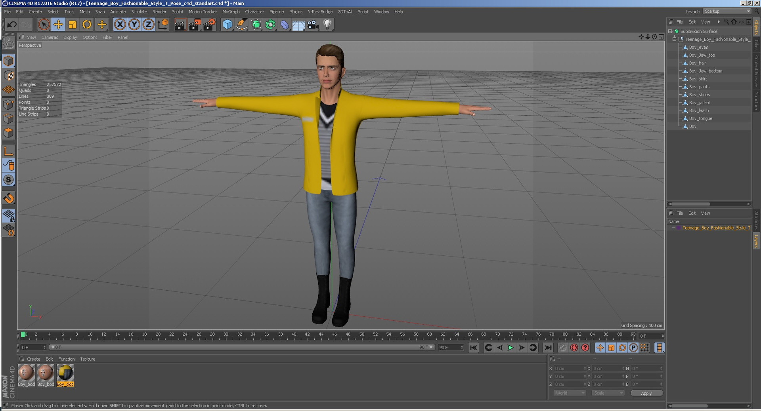Open the MoGraph menu
761x411 pixels.
click(x=231, y=12)
